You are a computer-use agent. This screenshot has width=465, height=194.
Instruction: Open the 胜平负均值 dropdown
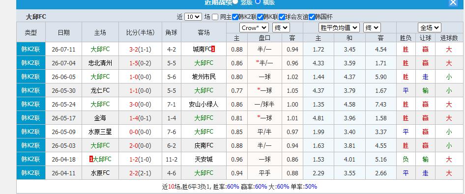pyautogui.click(x=339, y=28)
